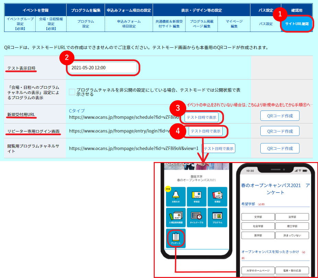This screenshot has height=278, width=318.
Task: Open 共通機能＆新規受付サイト編集
Action: pos(169,24)
